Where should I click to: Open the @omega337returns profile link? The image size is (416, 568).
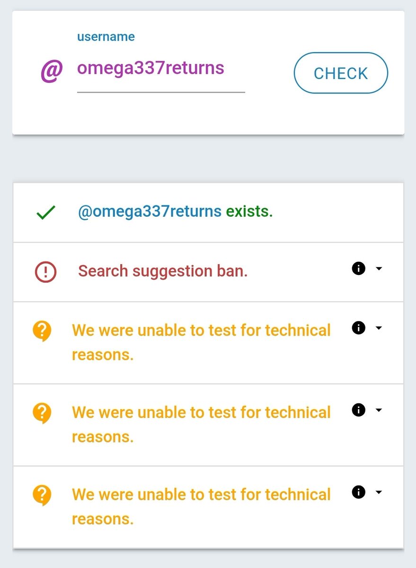(150, 212)
